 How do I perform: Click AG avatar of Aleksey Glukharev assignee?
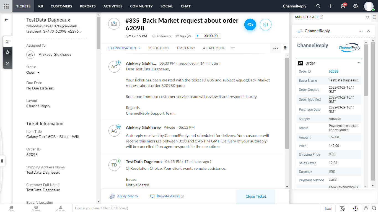coord(30,55)
